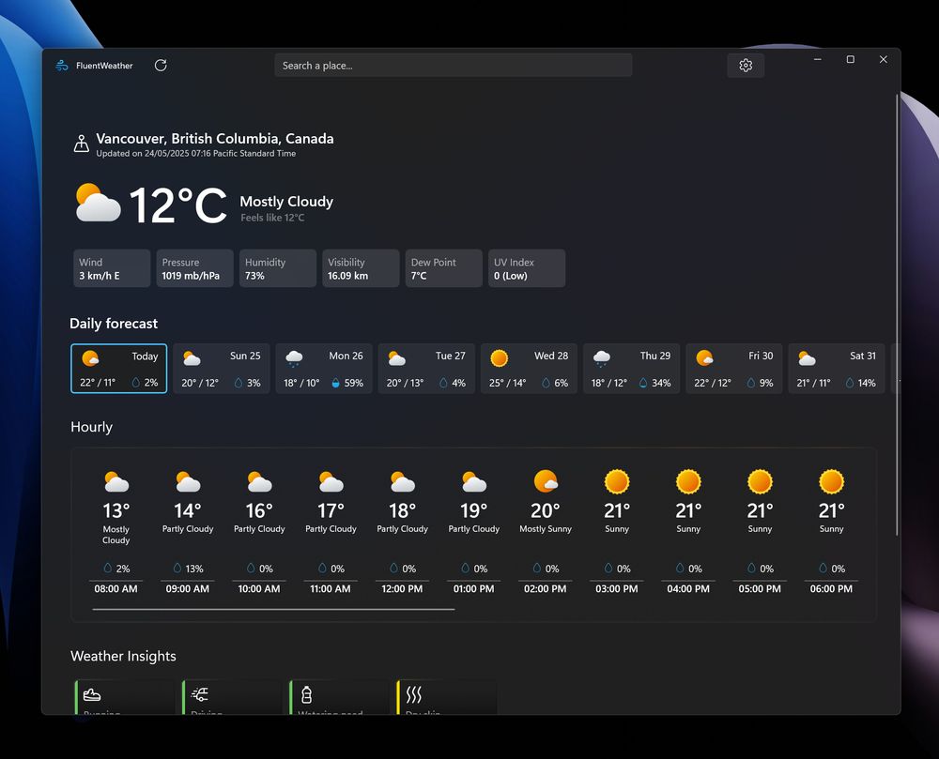Click the UV Index 0 (Low) tile
Screen dimensions: 939x759
pyautogui.click(x=527, y=268)
